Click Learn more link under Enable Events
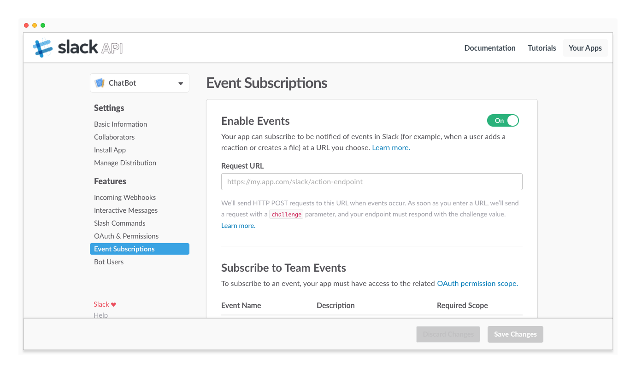Viewport: 636px width, 373px height. click(391, 148)
